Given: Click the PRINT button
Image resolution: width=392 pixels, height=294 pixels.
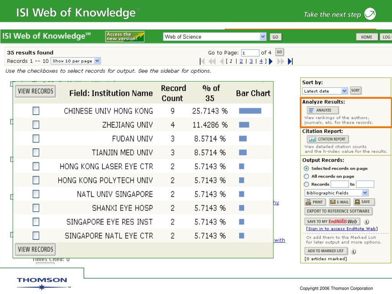Looking at the screenshot, I should [x=315, y=202].
